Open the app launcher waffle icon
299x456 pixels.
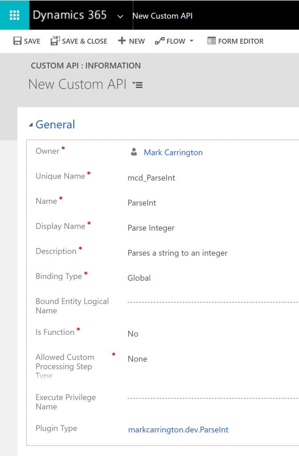pyautogui.click(x=14, y=15)
